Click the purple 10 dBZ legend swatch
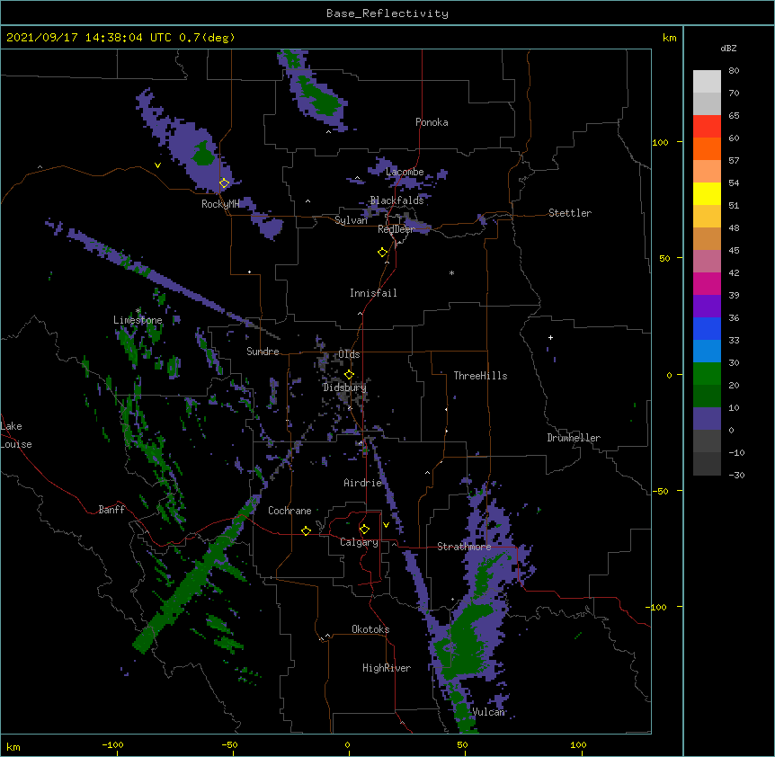Screen dimensions: 775x757 point(707,419)
